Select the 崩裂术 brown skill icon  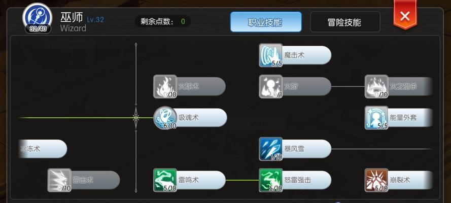pyautogui.click(x=376, y=180)
